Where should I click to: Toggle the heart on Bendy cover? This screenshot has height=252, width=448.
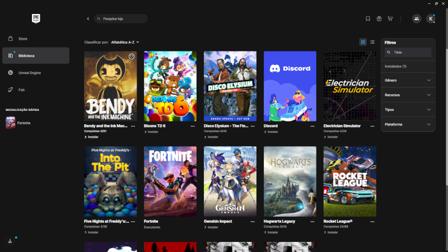coord(132,57)
